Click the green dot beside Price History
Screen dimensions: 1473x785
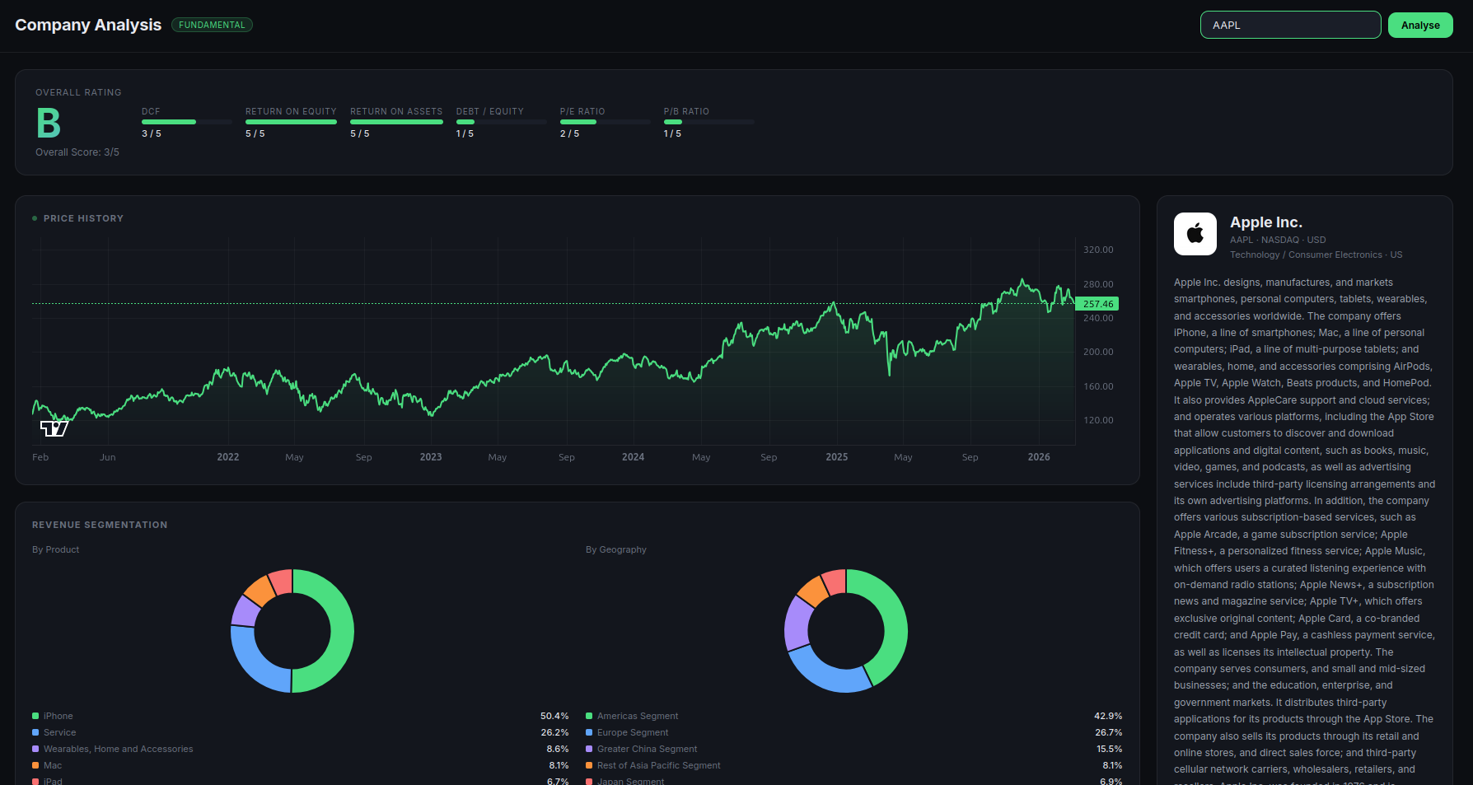coord(35,218)
